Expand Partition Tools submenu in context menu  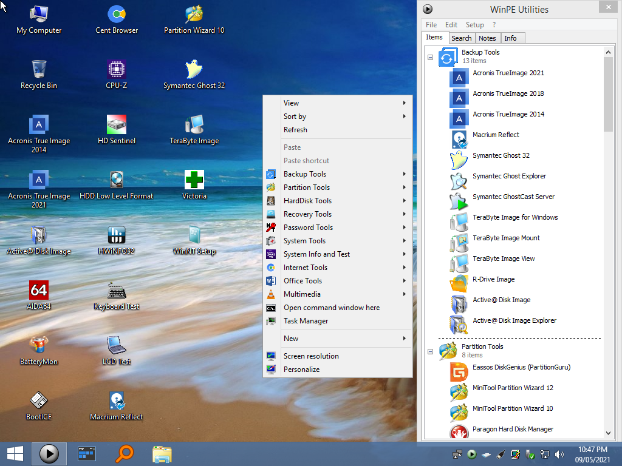[x=338, y=187]
